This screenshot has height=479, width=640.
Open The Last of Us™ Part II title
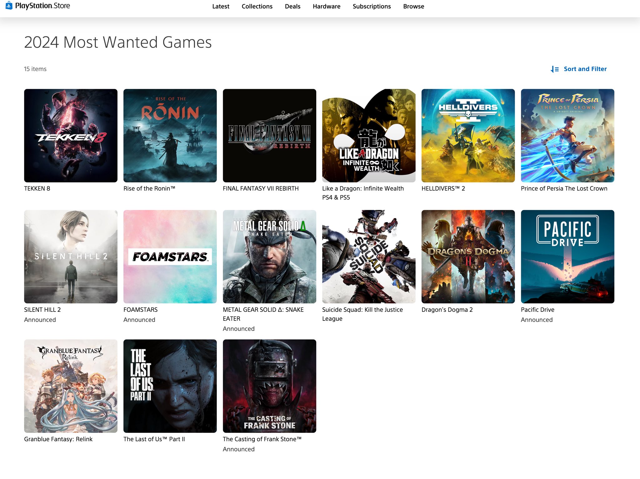click(x=154, y=439)
